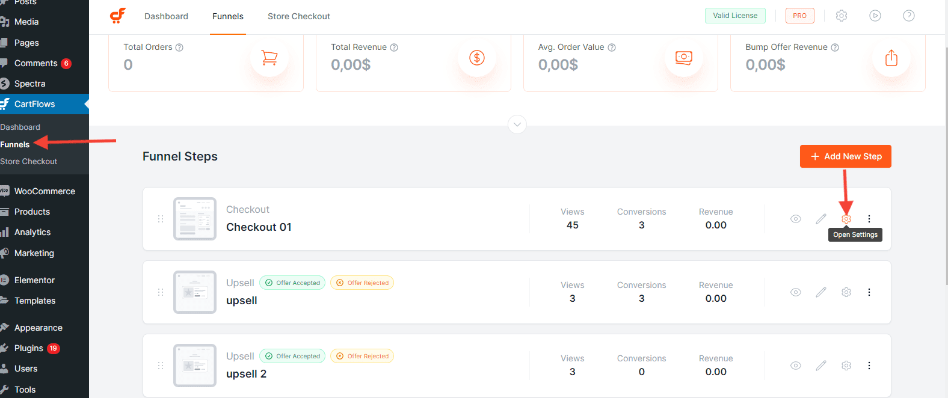Image resolution: width=948 pixels, height=398 pixels.
Task: Open settings gear for upsell 2 step
Action: click(846, 366)
